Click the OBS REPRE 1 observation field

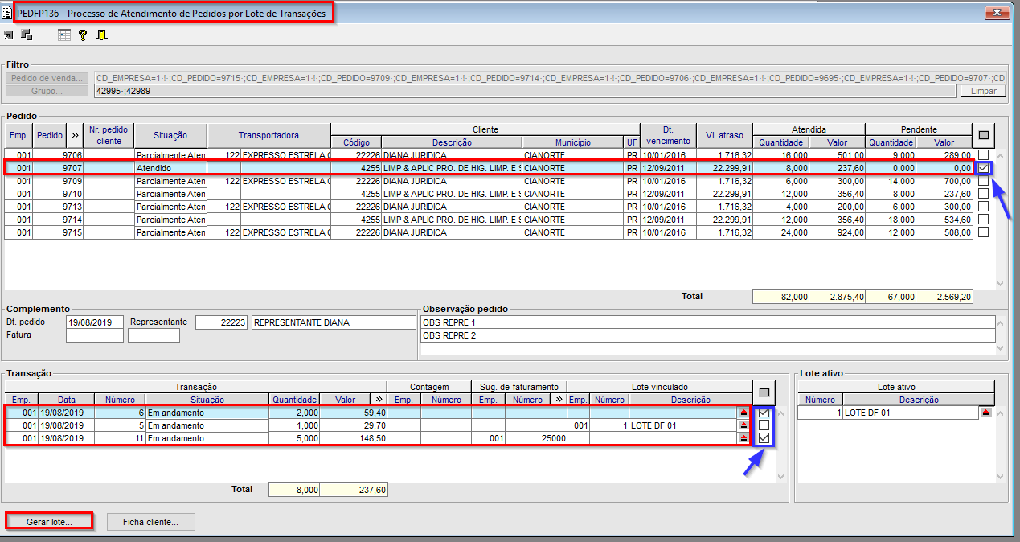coord(707,322)
